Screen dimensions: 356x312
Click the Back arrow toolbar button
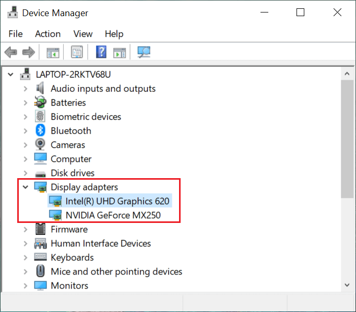tap(10, 52)
